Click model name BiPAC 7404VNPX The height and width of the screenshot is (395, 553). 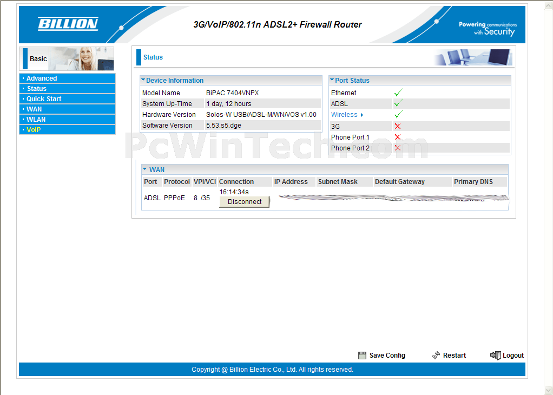pyautogui.click(x=233, y=93)
